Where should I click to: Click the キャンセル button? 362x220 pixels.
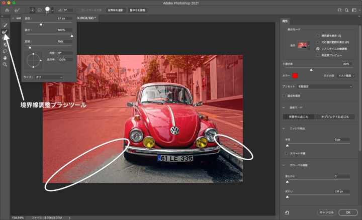tap(326, 212)
